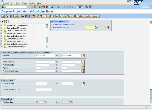
Task: Click the icon just left of pencil DB profile
Action: 34,16
